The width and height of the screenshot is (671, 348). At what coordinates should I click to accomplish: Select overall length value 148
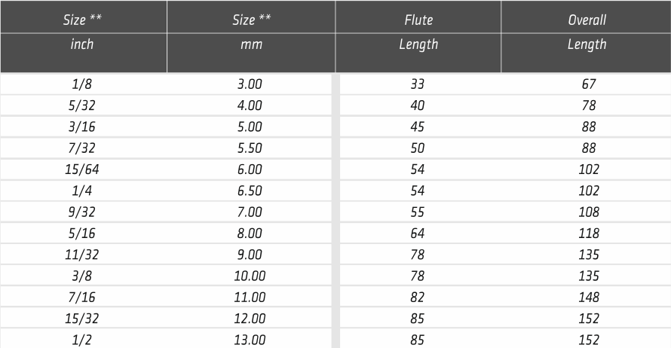pos(589,297)
